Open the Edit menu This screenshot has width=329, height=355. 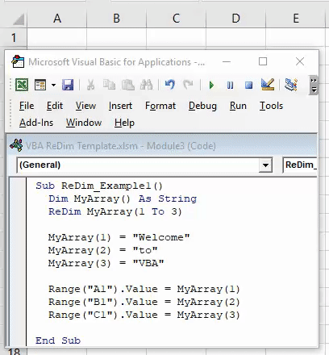click(x=55, y=106)
